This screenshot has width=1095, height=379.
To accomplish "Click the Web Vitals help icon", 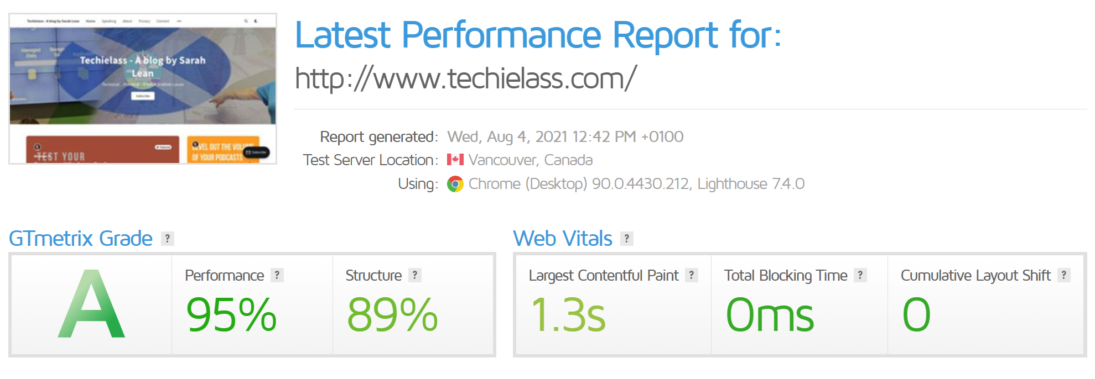I will (627, 239).
